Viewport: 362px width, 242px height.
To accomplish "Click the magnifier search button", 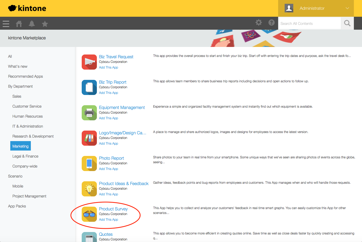I will (x=347, y=23).
